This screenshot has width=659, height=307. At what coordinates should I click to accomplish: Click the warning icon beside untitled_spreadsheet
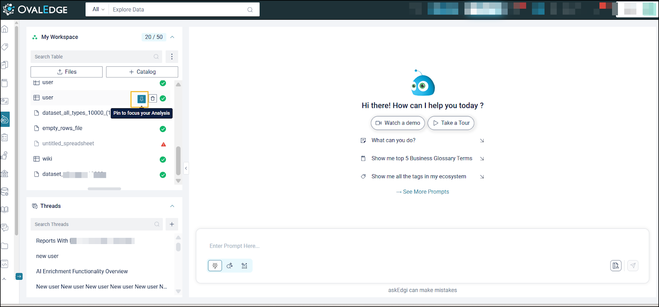pos(163,144)
